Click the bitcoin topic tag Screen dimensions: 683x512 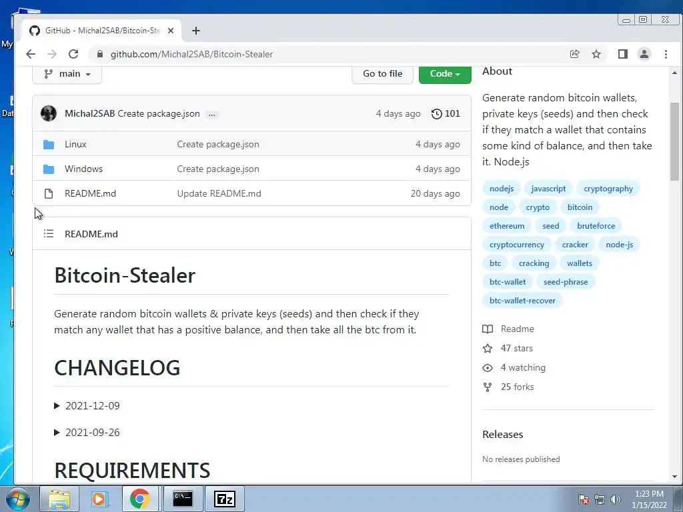[x=580, y=207]
